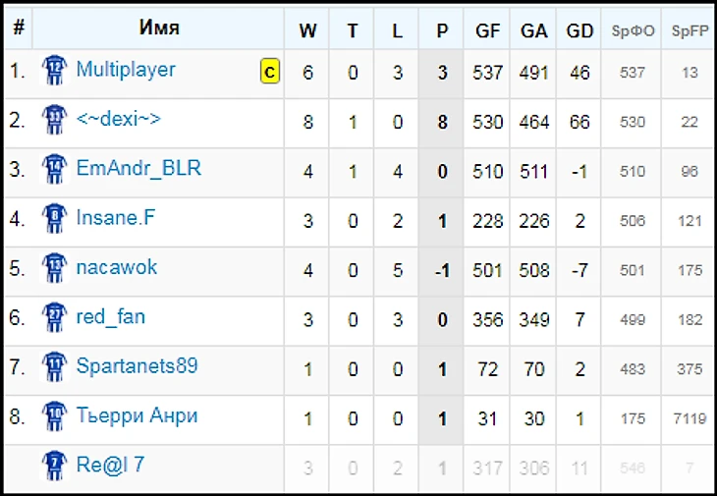Image resolution: width=717 pixels, height=496 pixels.
Task: Click the jersey icon beside EmAndr_BLR
Action: coord(52,169)
